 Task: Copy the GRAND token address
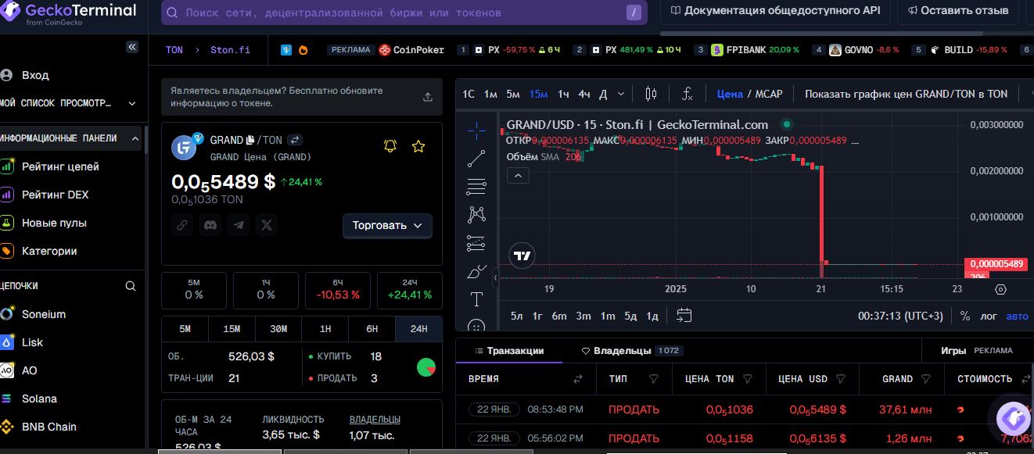[250, 141]
